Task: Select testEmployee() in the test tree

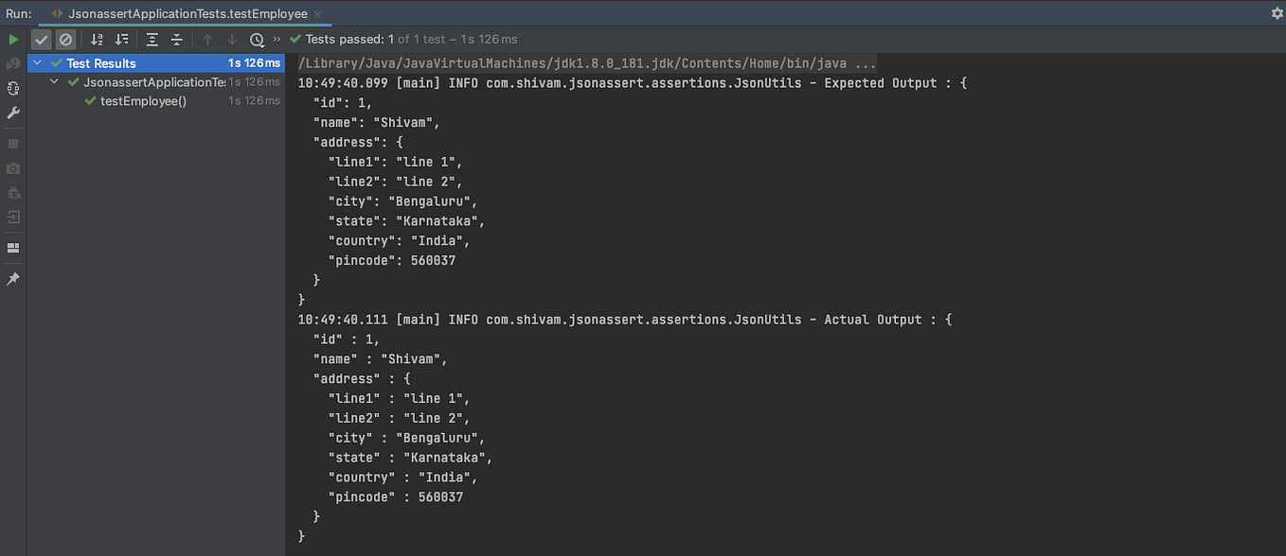Action: (142, 100)
